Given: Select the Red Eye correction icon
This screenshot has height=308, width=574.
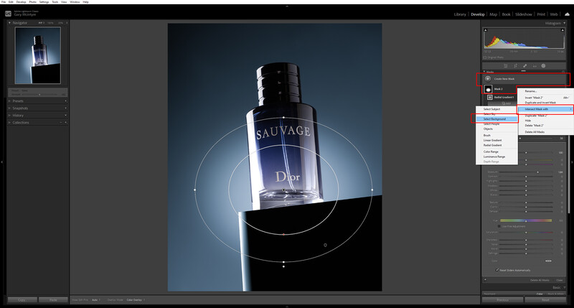Looking at the screenshot, I should pyautogui.click(x=535, y=66).
